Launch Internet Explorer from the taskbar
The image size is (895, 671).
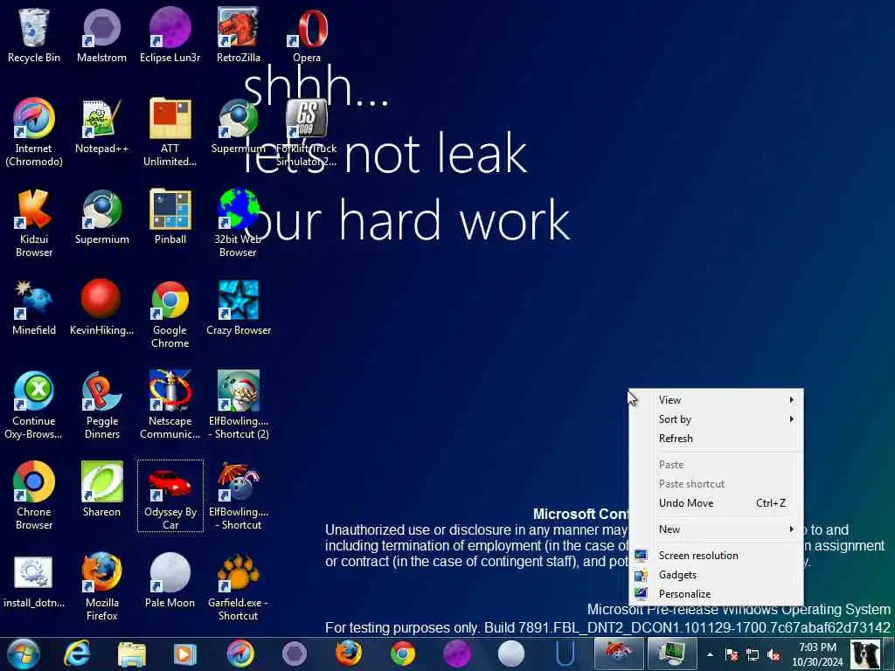click(77, 654)
